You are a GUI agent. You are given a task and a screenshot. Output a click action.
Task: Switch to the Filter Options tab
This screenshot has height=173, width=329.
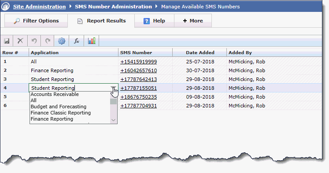pos(36,21)
